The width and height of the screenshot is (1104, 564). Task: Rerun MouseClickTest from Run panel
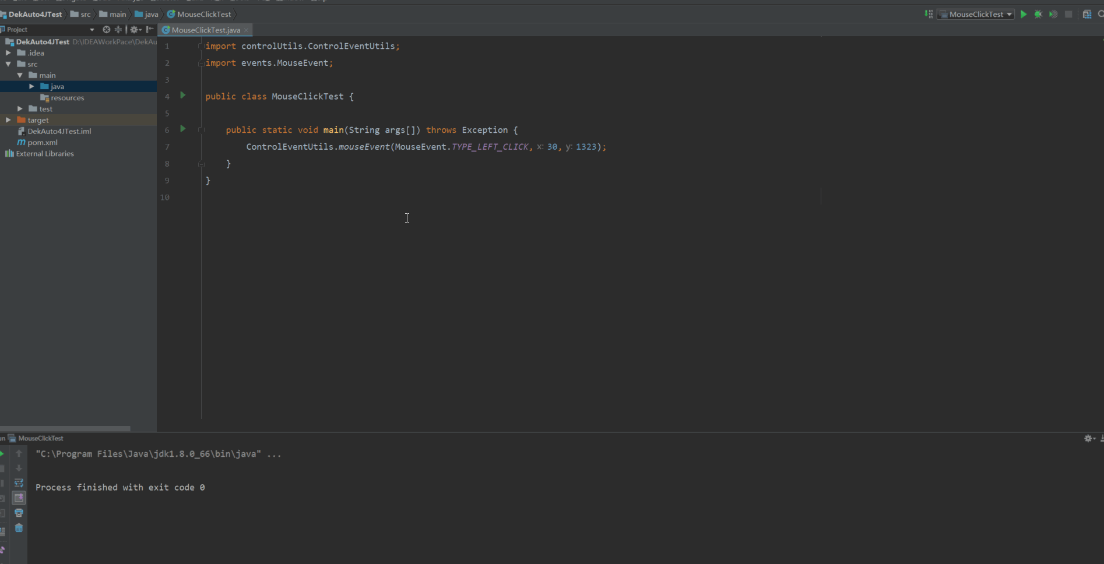[x=2, y=453]
